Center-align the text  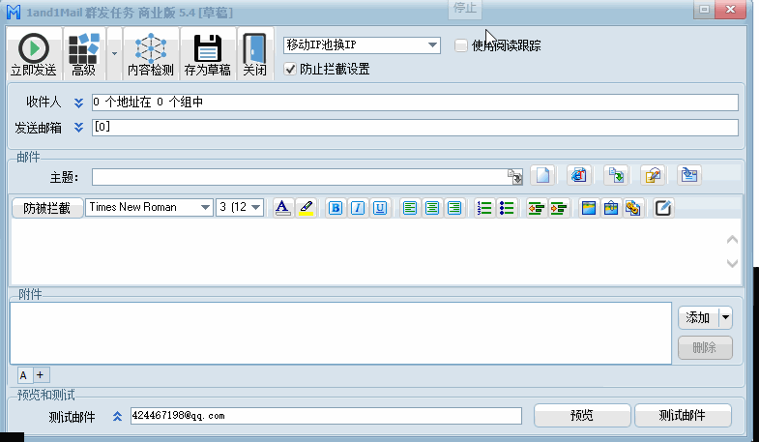coord(432,208)
